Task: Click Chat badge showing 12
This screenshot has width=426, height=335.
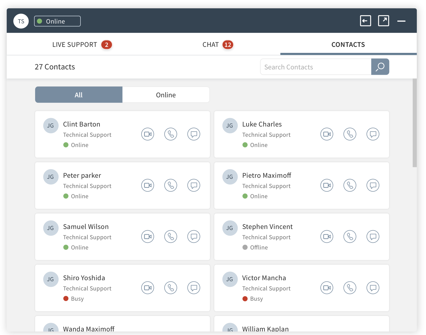Action: click(228, 45)
